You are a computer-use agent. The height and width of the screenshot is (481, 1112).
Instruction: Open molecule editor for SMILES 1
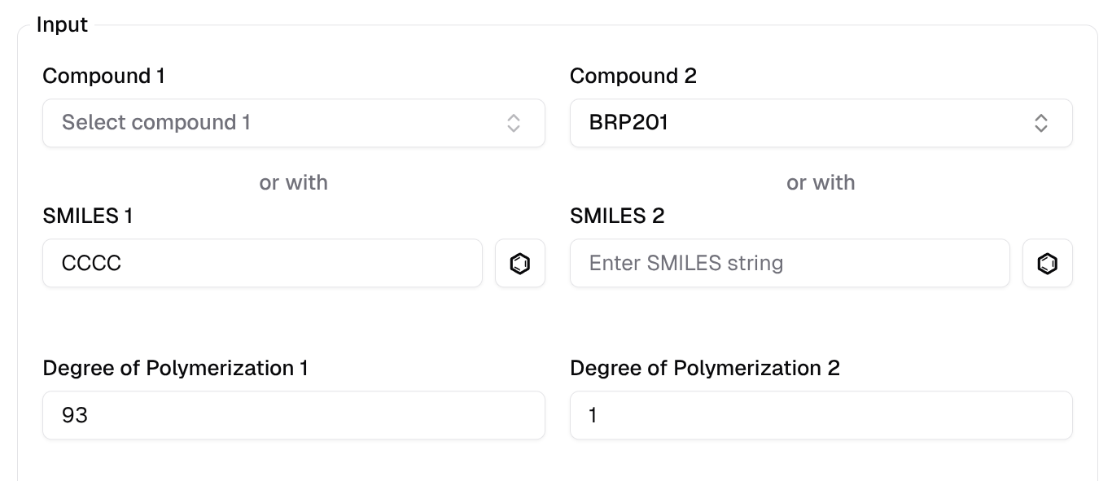[x=519, y=264]
